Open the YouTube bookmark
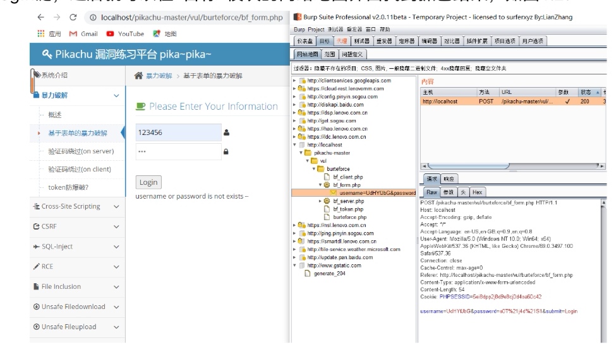 pos(125,33)
